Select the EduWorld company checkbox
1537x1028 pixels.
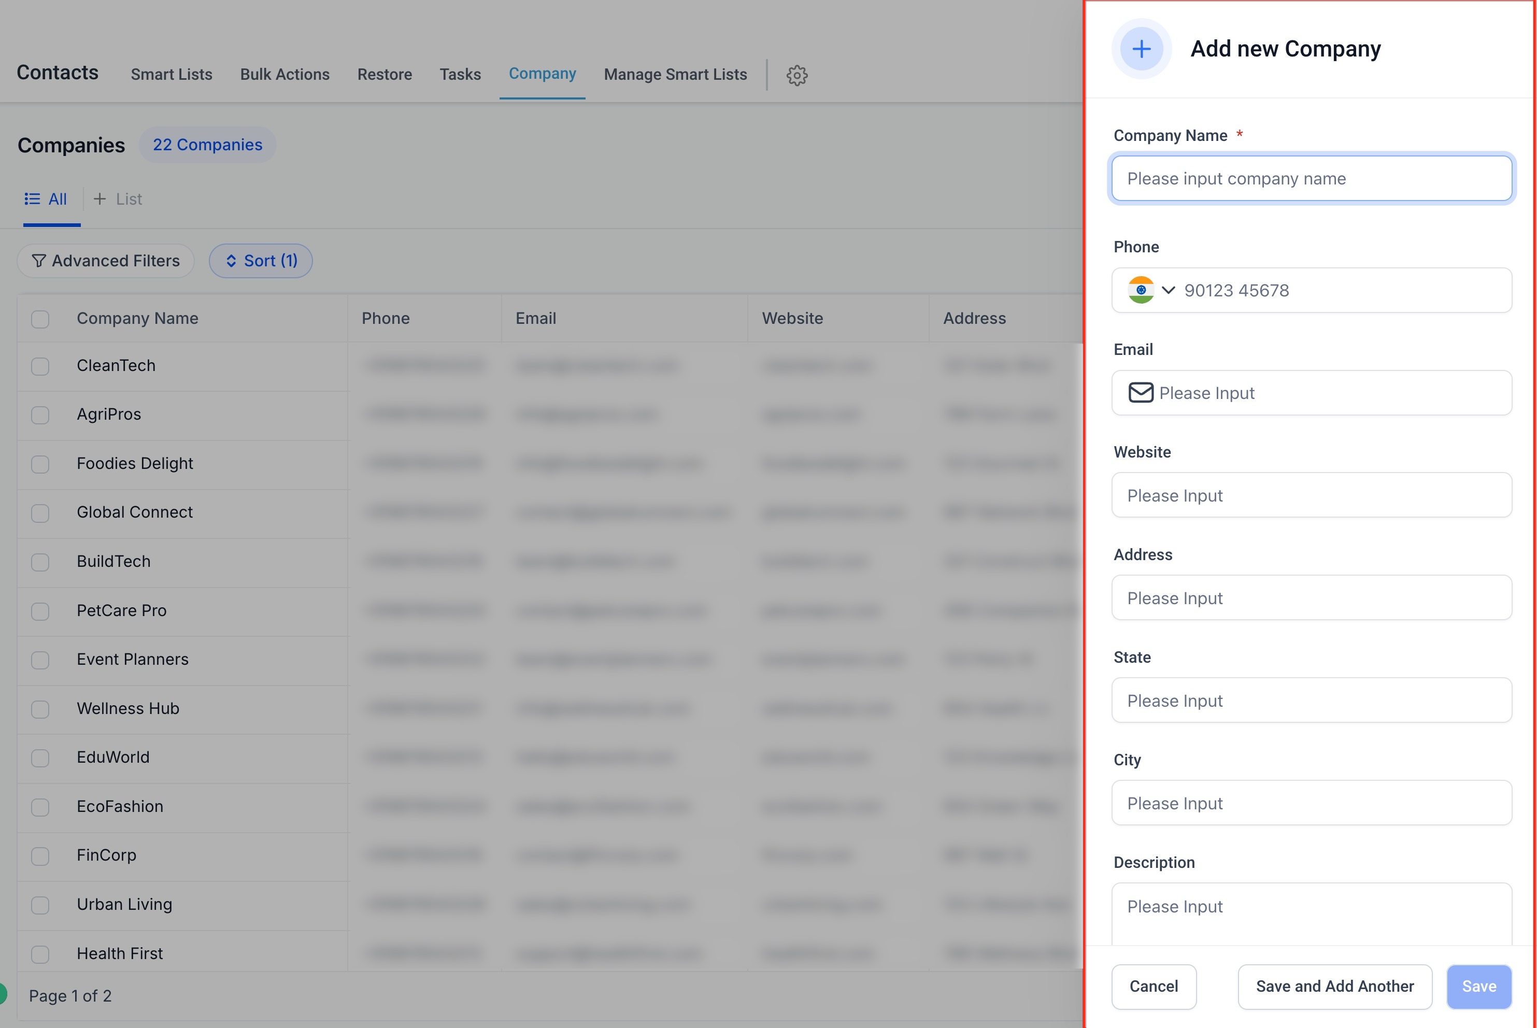pyautogui.click(x=40, y=758)
